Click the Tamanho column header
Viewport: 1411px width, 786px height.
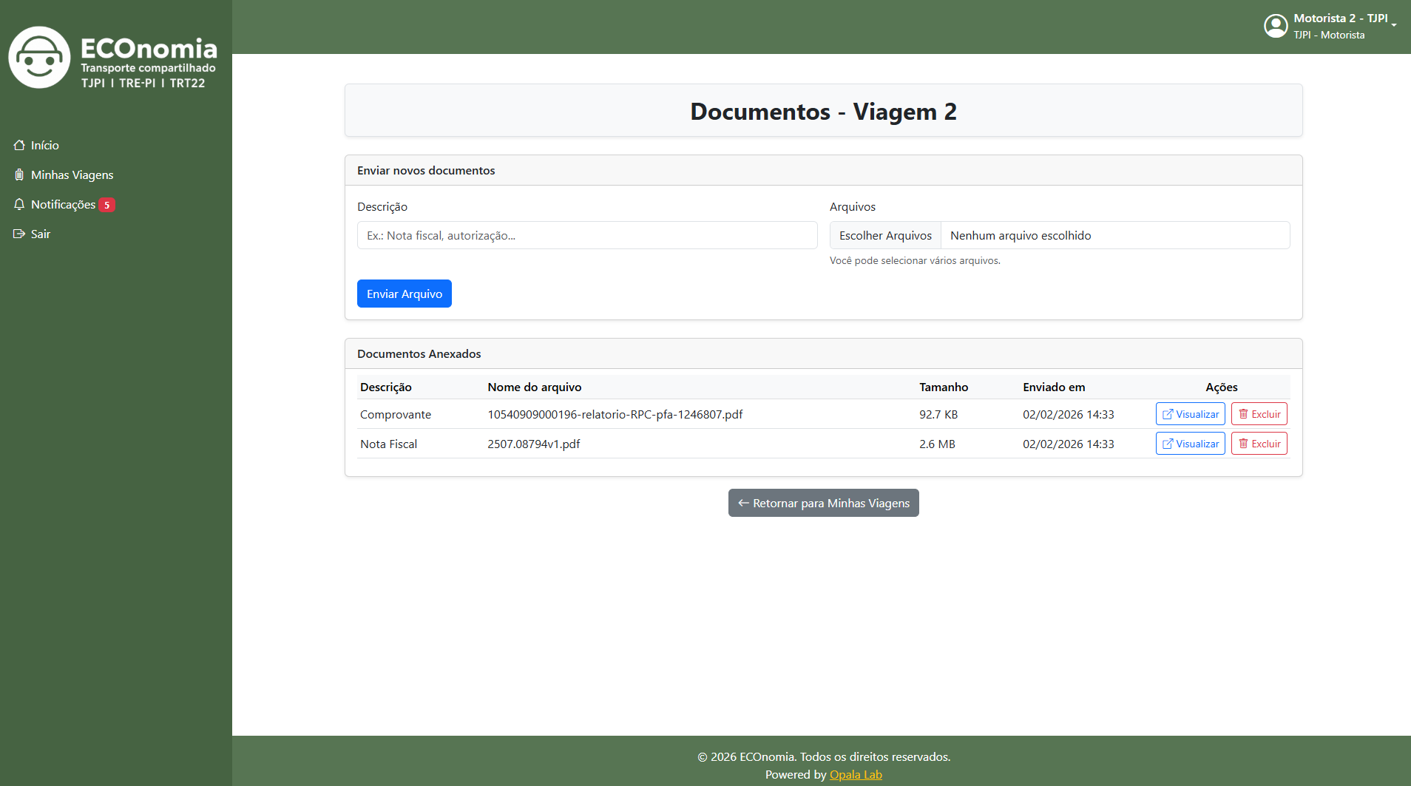(x=944, y=387)
